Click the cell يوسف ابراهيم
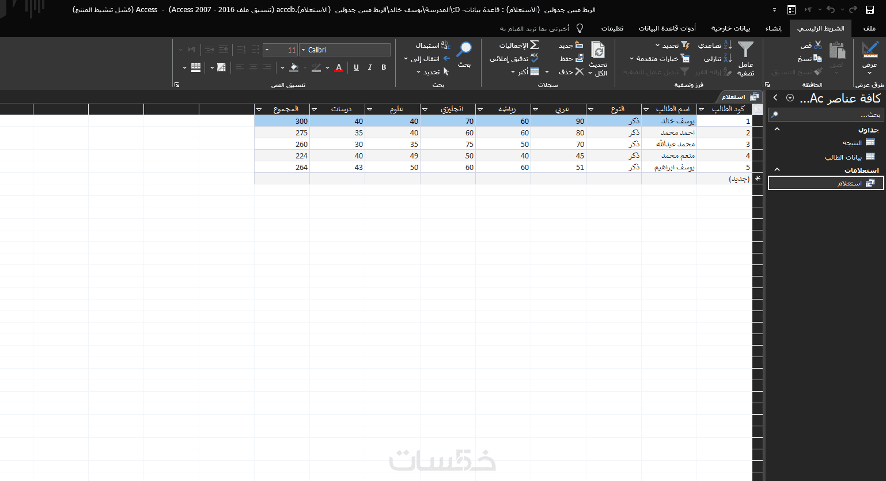The image size is (886, 481). [x=669, y=167]
